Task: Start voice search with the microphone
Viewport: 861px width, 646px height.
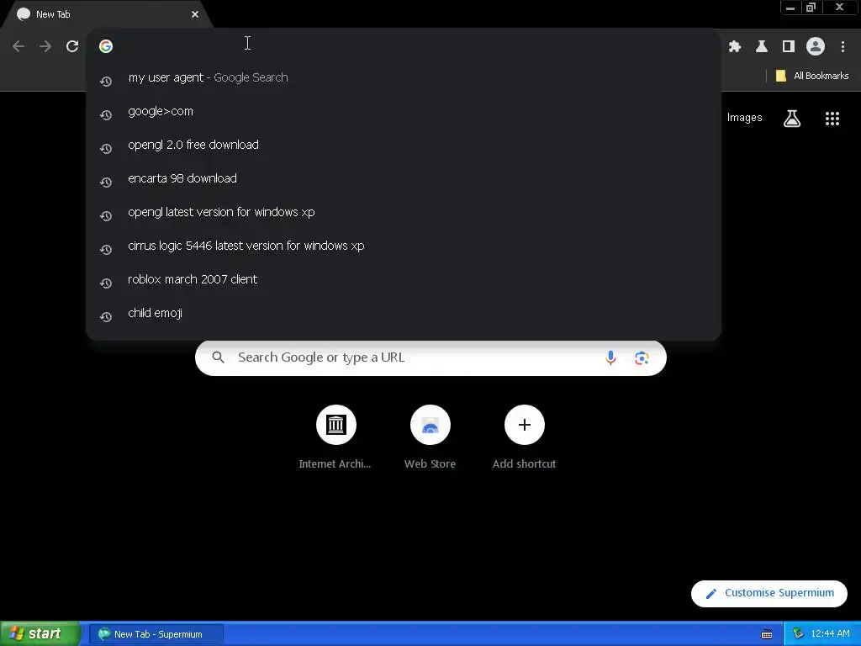Action: [x=610, y=358]
